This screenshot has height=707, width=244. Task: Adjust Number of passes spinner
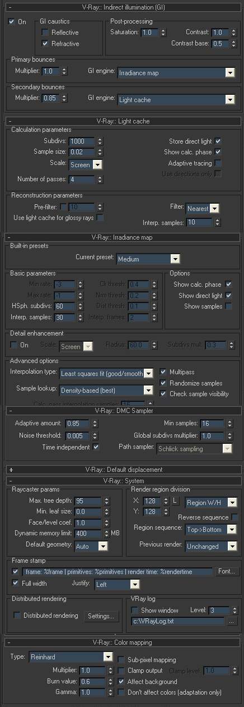pos(100,180)
